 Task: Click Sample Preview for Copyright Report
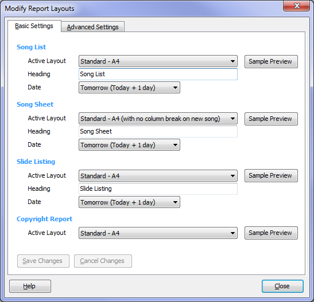(x=271, y=233)
